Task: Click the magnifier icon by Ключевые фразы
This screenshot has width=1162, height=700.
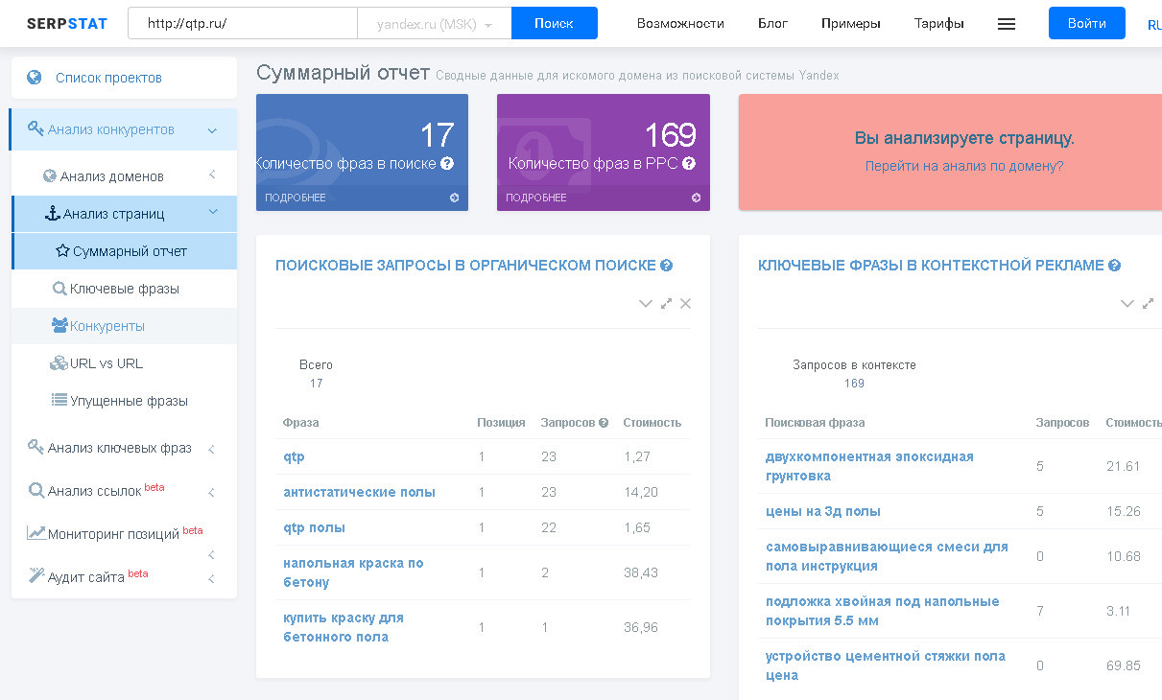Action: tap(59, 289)
